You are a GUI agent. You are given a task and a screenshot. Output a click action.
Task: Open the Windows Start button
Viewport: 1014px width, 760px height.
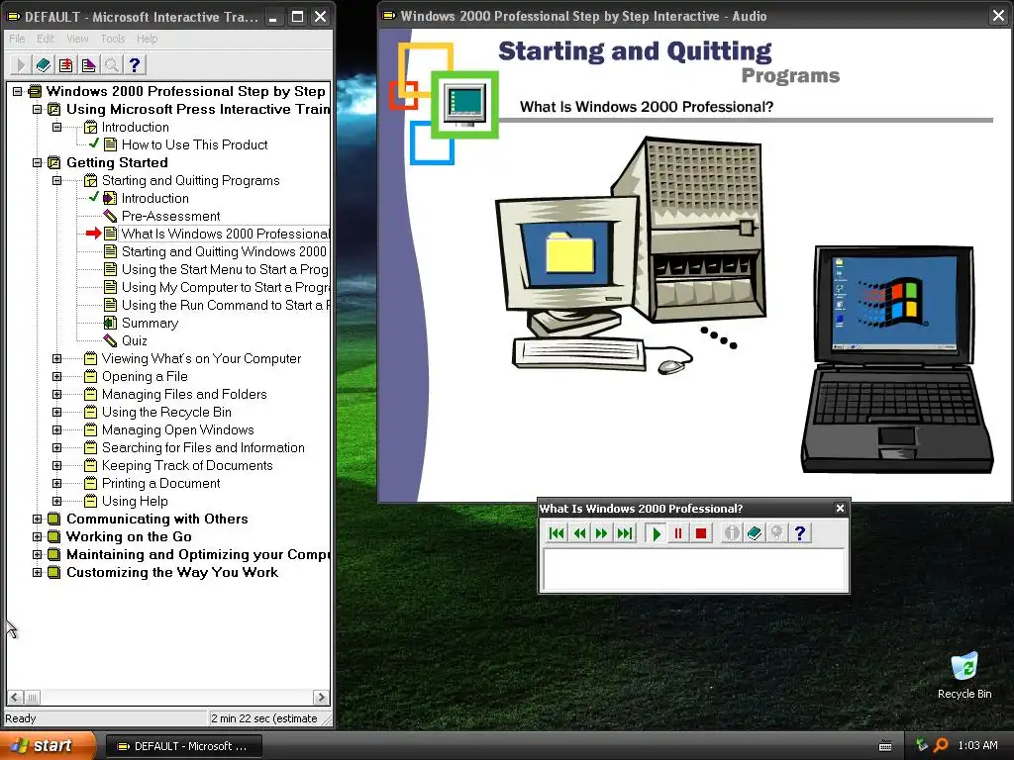[48, 746]
